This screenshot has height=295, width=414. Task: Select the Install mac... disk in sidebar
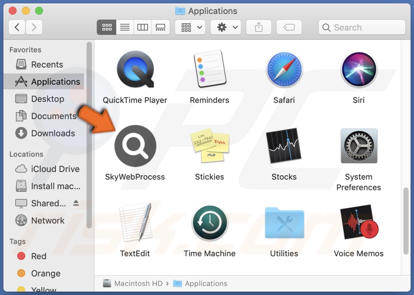pos(45,186)
